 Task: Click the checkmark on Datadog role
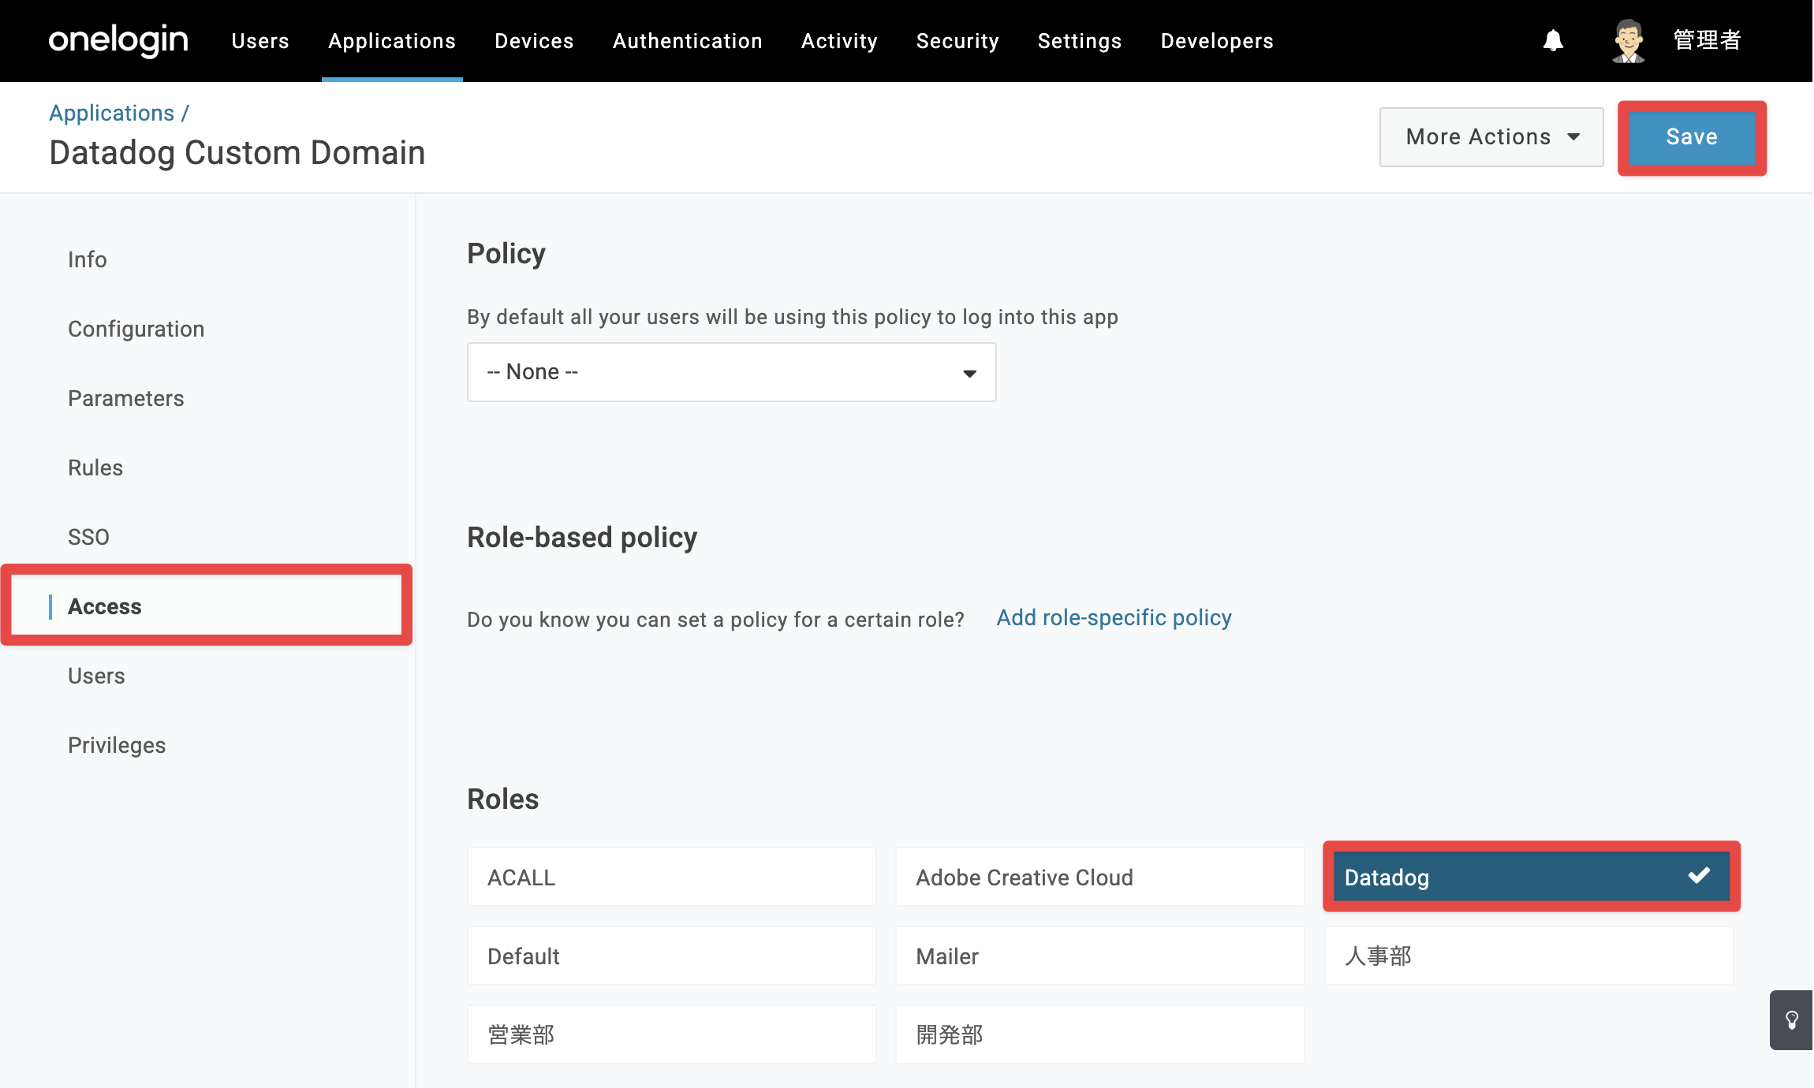tap(1699, 876)
